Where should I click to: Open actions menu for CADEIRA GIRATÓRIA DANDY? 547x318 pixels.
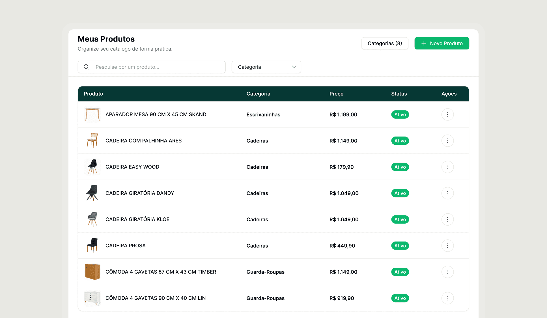[447, 193]
